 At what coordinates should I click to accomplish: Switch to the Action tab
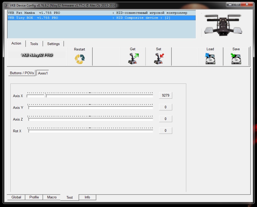point(16,43)
